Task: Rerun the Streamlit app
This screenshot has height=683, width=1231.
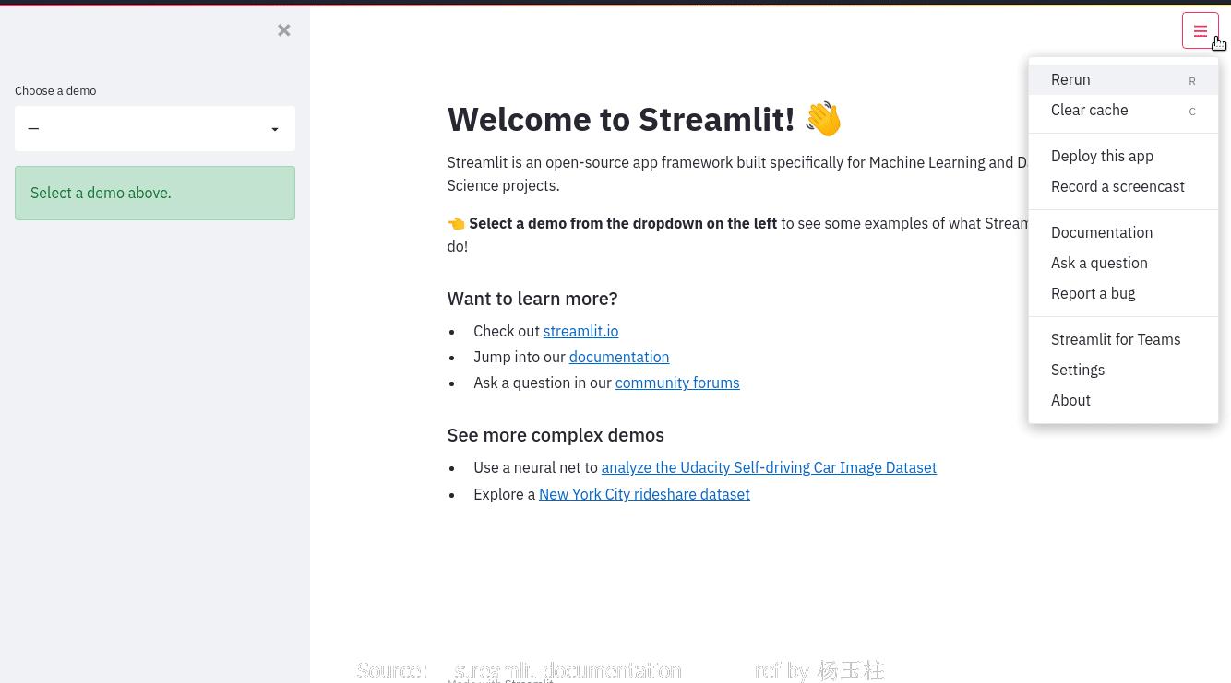Action: pyautogui.click(x=1070, y=79)
